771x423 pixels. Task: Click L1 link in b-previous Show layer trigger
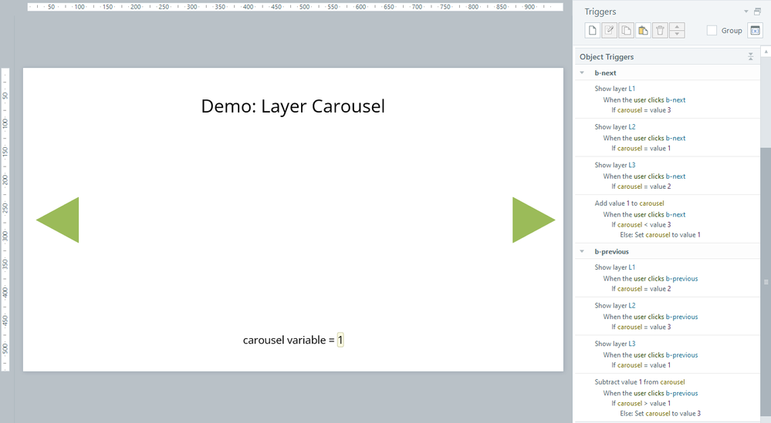pos(632,267)
